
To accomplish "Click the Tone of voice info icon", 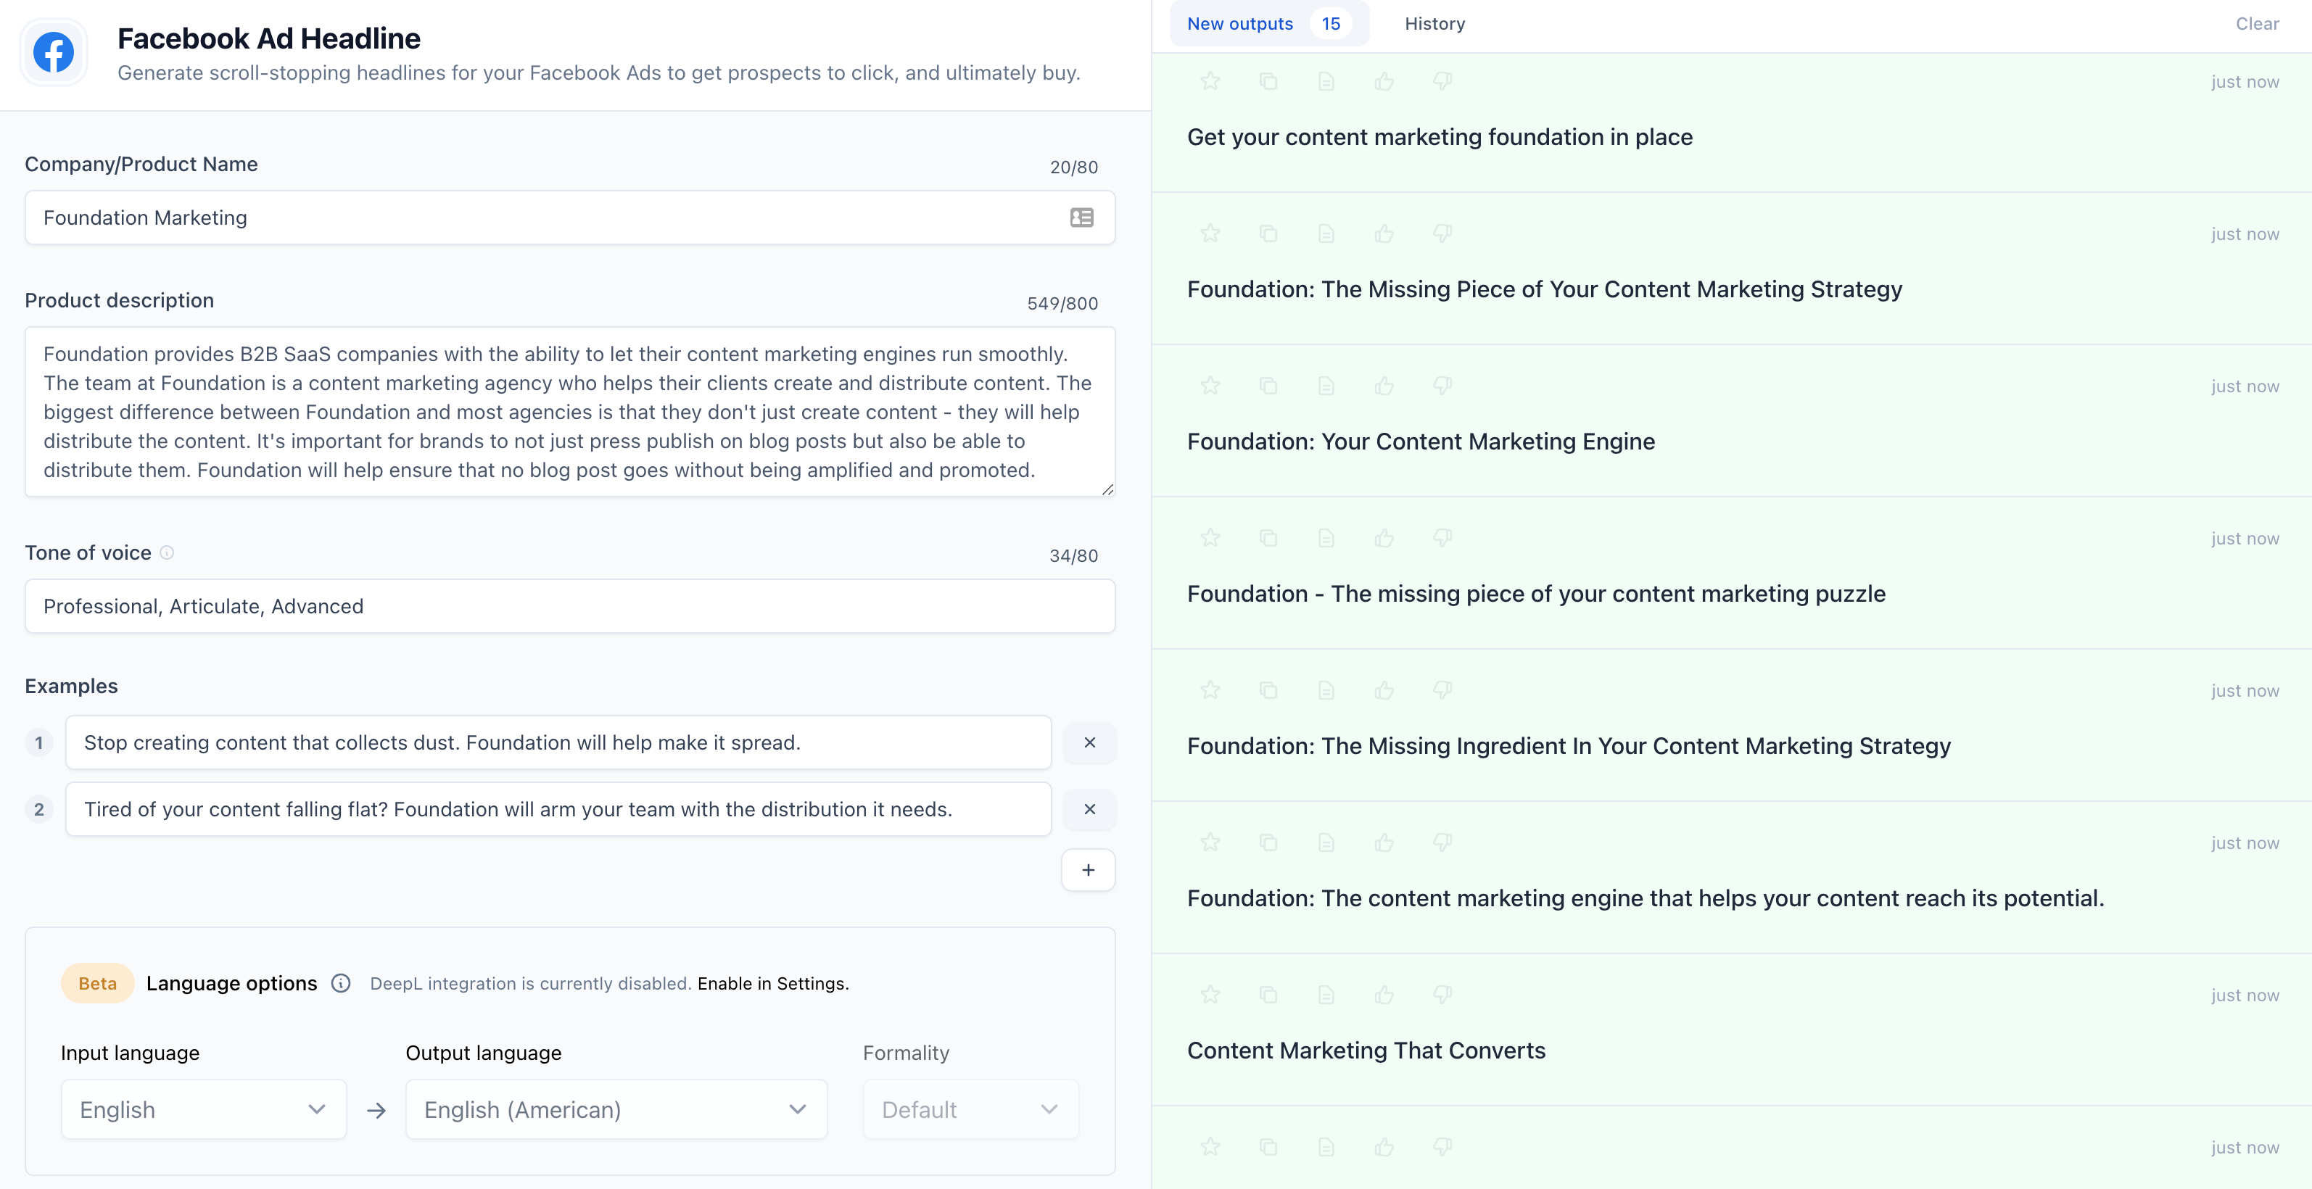I will point(167,552).
